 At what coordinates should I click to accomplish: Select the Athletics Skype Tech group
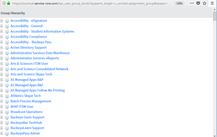click(x=26, y=96)
